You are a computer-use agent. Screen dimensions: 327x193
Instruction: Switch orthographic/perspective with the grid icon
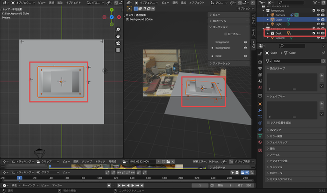coord(118,50)
